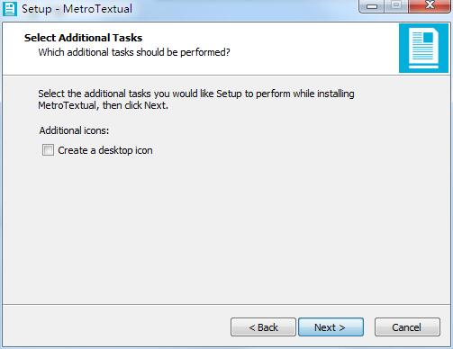Click the instruction line starting "Select the additional tasks"

196,94
